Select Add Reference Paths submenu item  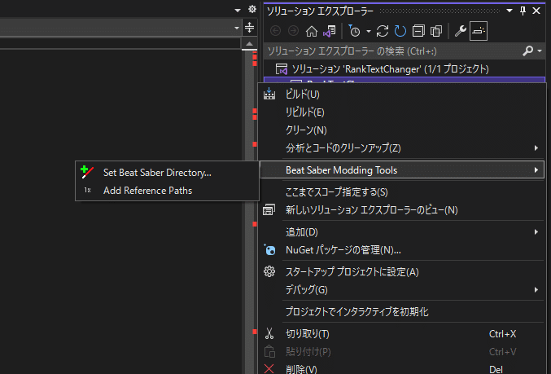tap(168, 191)
